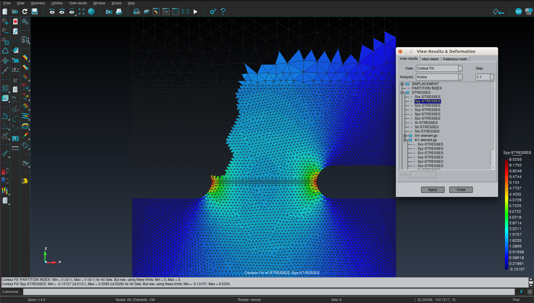Click the message log scroll down arrow

tap(531, 286)
